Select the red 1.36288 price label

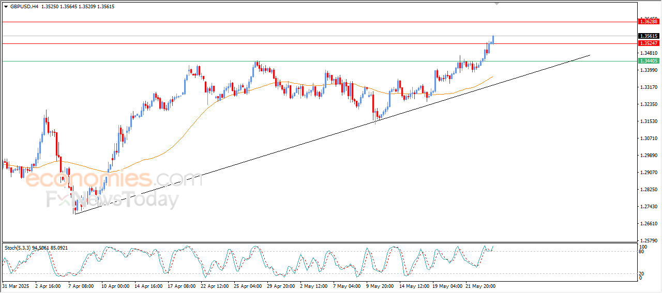649,22
